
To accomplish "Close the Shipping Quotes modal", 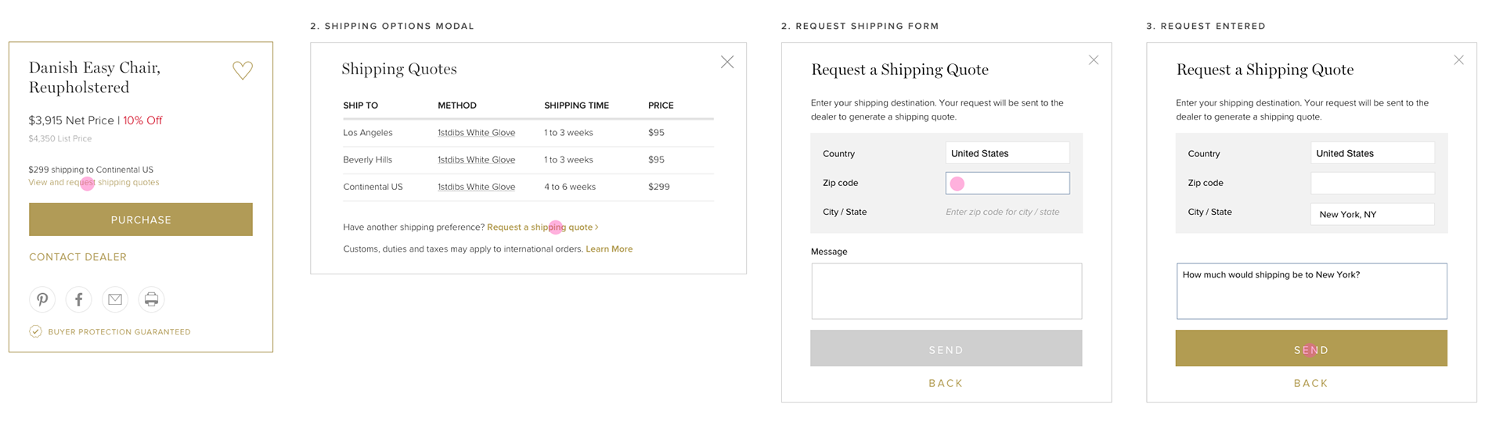I will click(727, 62).
